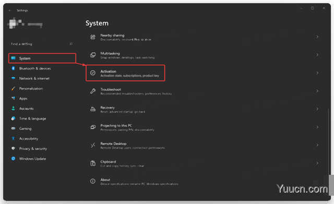Click the Accessibility figure icon
Viewport: 334px width, 204px height.
[13, 139]
